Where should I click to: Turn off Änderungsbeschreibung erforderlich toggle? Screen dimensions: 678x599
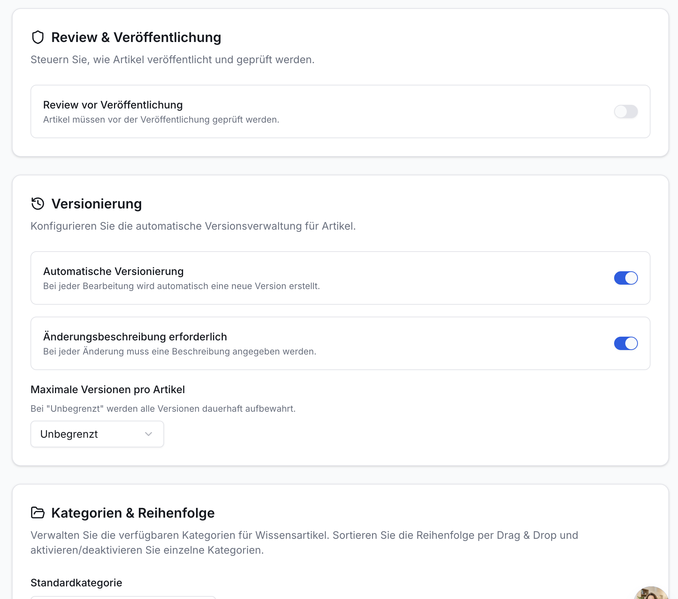point(626,343)
